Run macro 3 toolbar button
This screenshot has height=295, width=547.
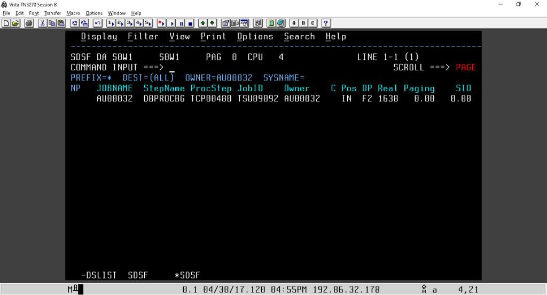(130, 23)
